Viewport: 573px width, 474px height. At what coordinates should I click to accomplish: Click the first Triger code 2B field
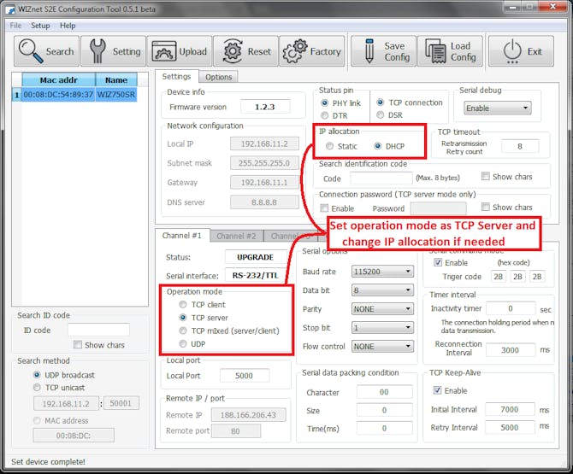point(499,276)
